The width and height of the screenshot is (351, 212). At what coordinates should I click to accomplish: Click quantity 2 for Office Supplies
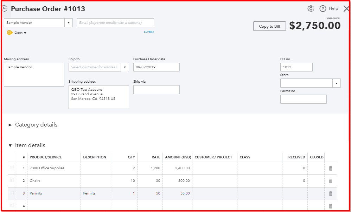(125, 168)
